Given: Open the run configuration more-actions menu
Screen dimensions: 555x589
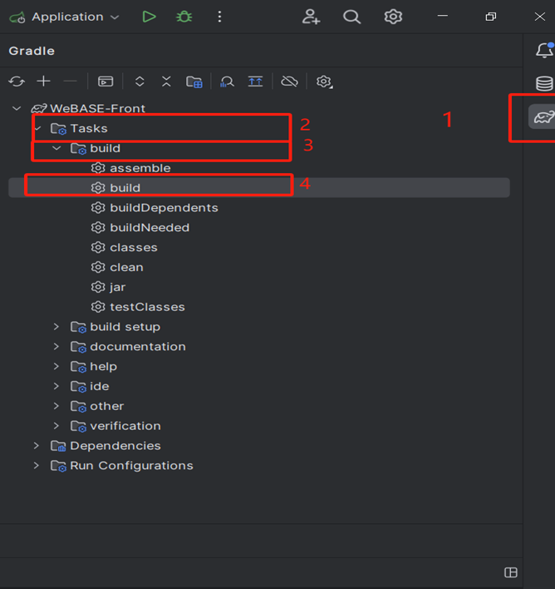Looking at the screenshot, I should 219,17.
